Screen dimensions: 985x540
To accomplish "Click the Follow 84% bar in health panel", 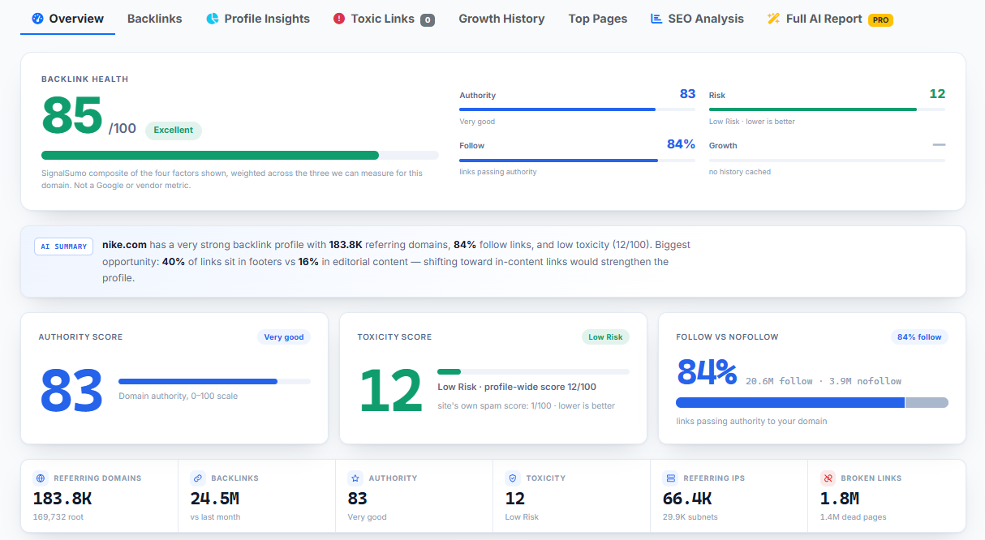I will tap(577, 160).
